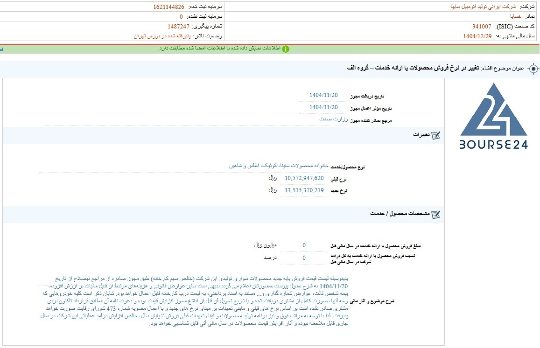Click the Bourse24 triangle logo

pyautogui.click(x=493, y=110)
